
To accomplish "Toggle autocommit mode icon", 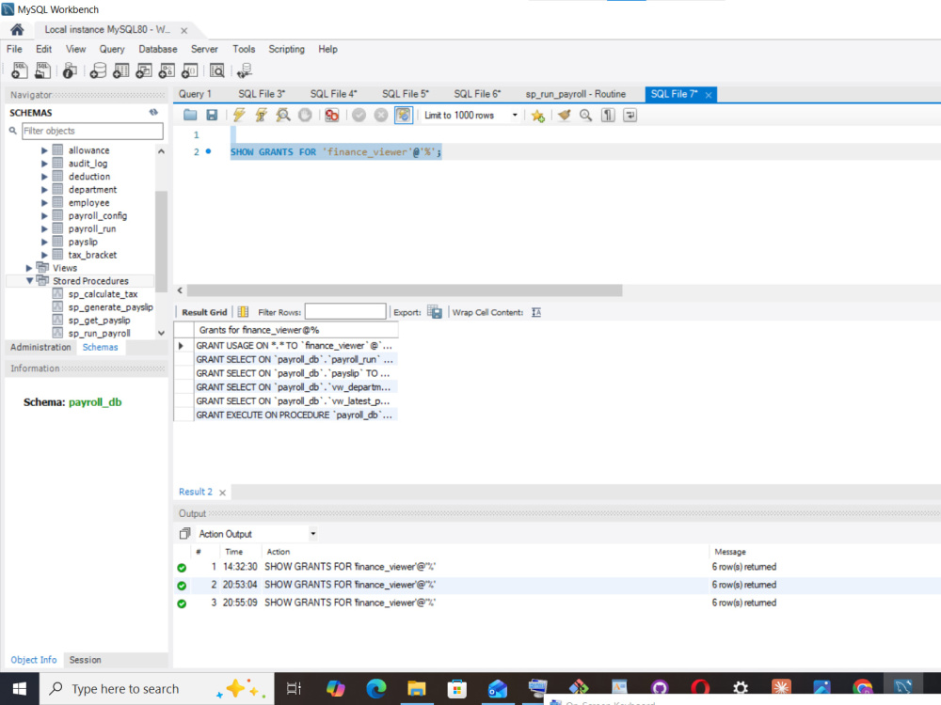I will tap(404, 115).
